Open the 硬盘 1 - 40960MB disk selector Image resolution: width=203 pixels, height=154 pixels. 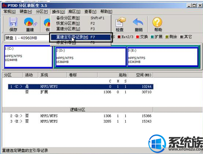point(27,38)
